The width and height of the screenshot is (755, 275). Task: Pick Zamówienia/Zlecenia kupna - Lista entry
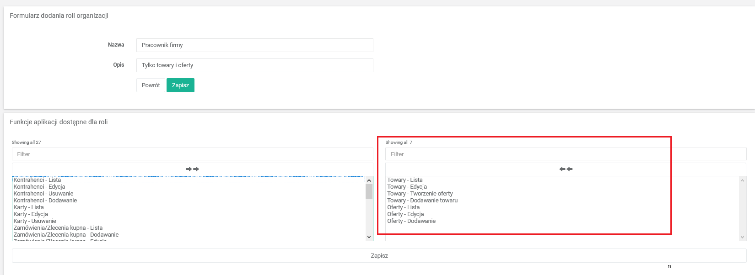[58, 228]
